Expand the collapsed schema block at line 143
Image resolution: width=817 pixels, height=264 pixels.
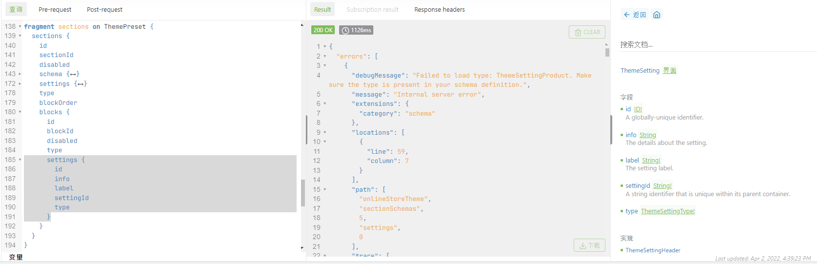pos(20,74)
